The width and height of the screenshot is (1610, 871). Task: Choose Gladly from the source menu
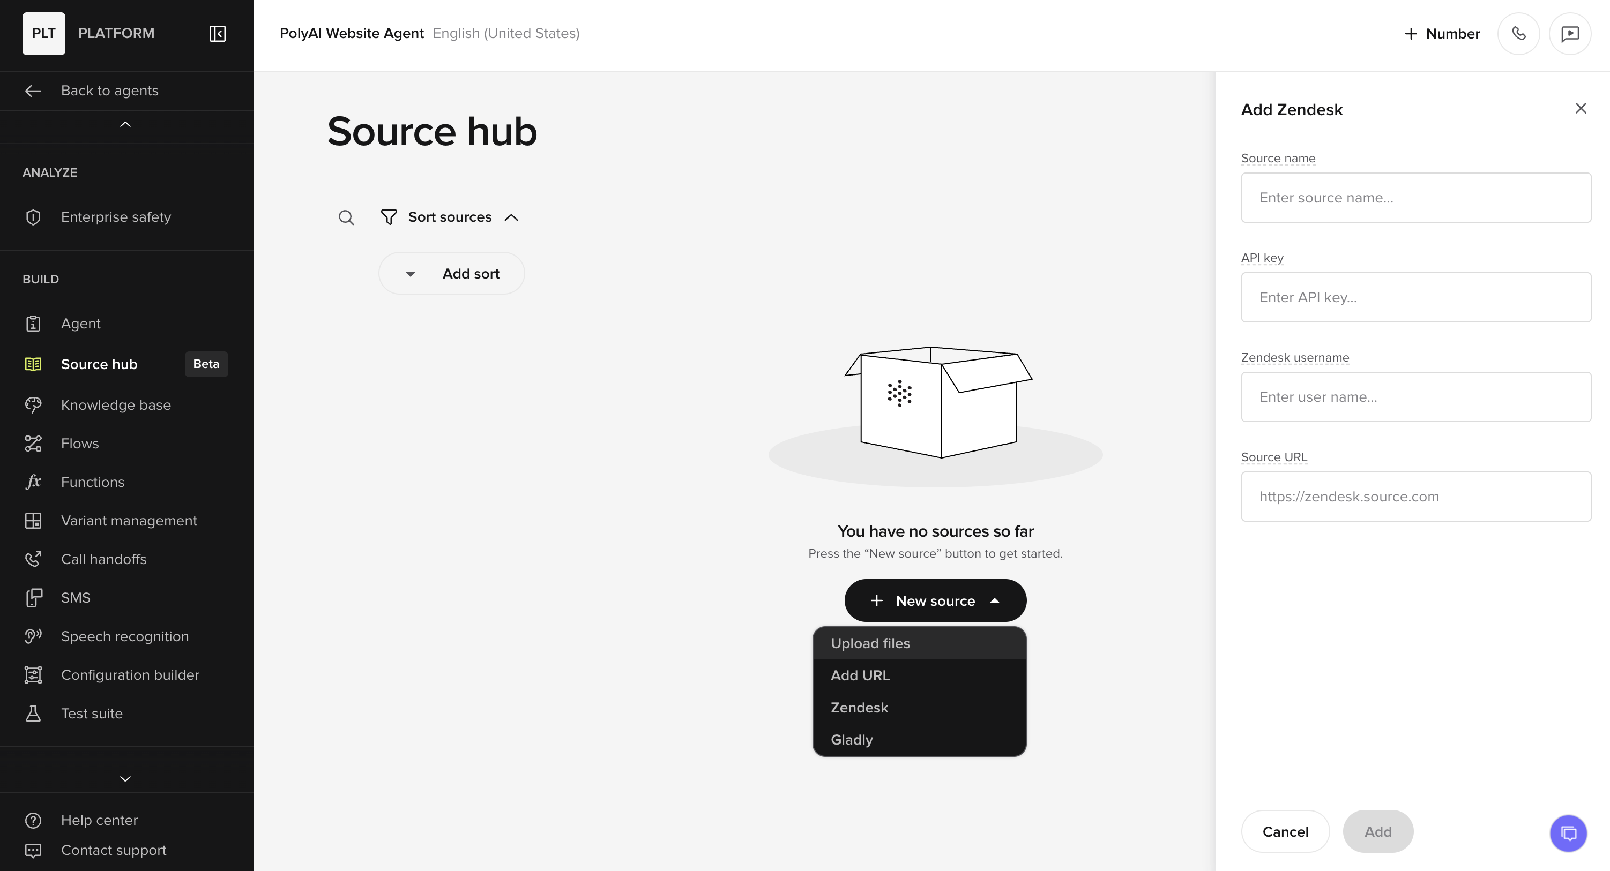pos(851,740)
